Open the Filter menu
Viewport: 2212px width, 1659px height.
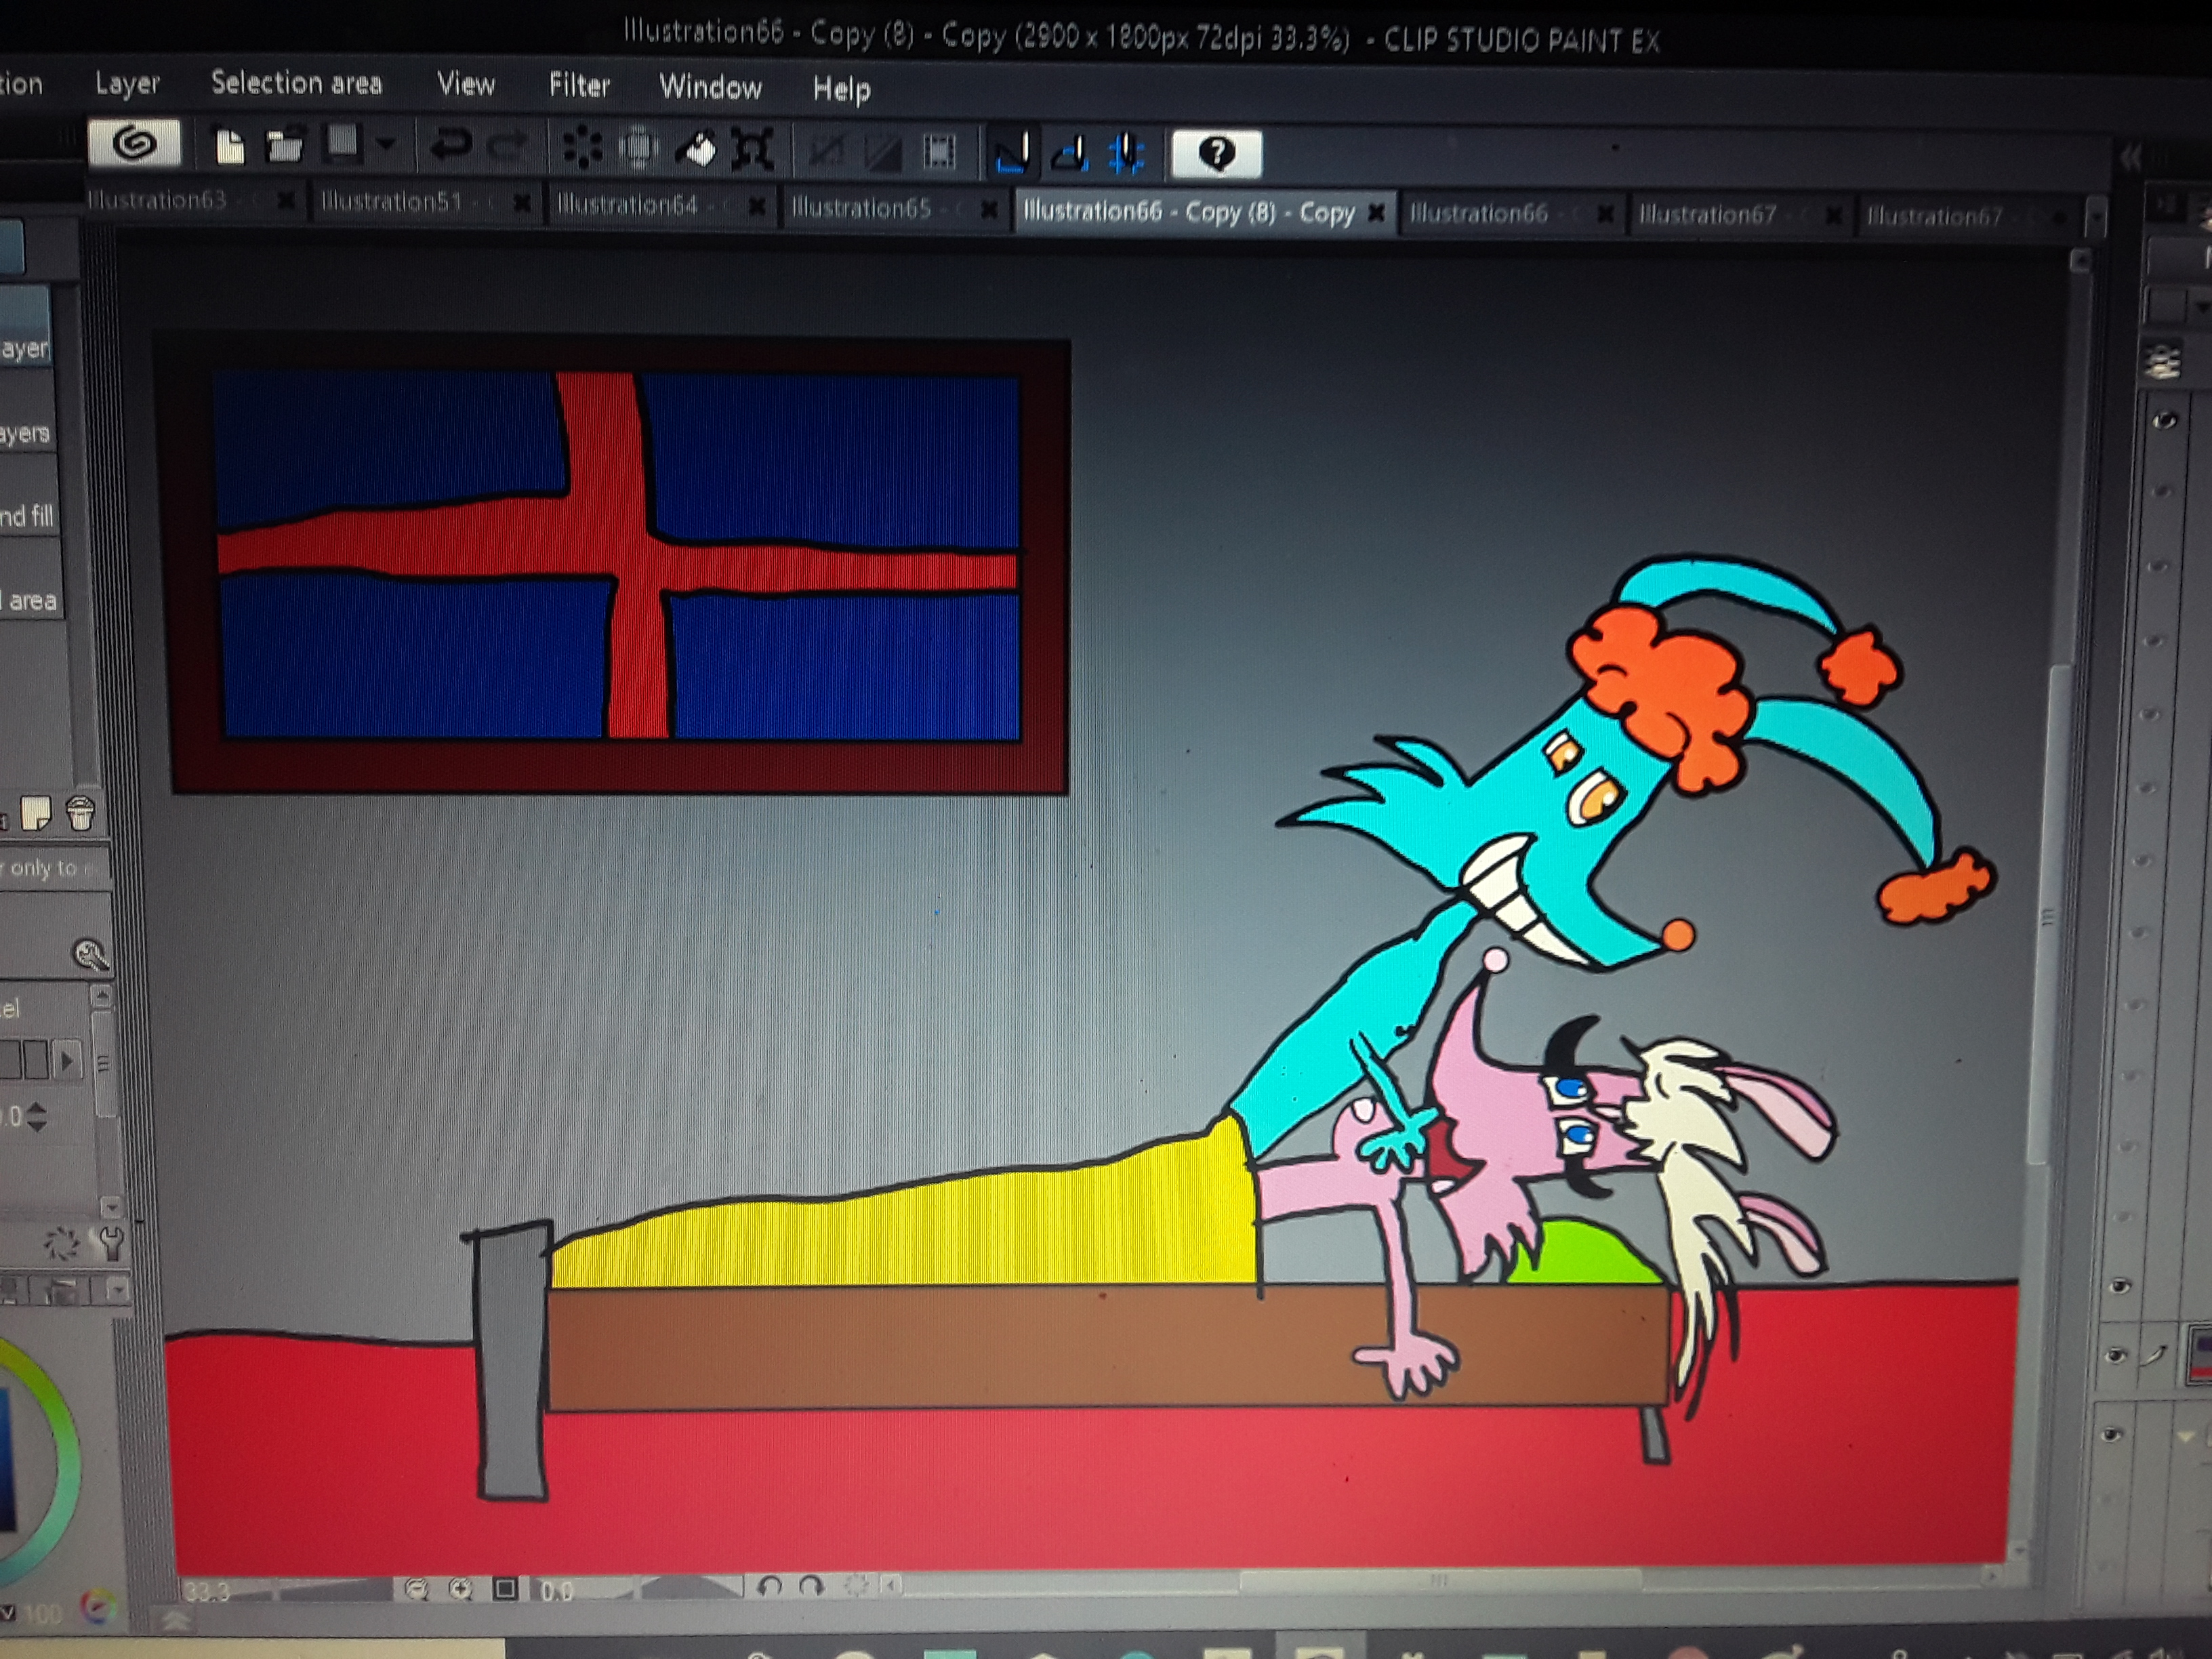point(578,86)
